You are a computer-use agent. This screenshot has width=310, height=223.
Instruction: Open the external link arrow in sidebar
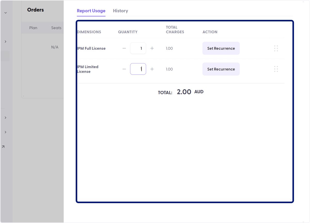coord(3,147)
